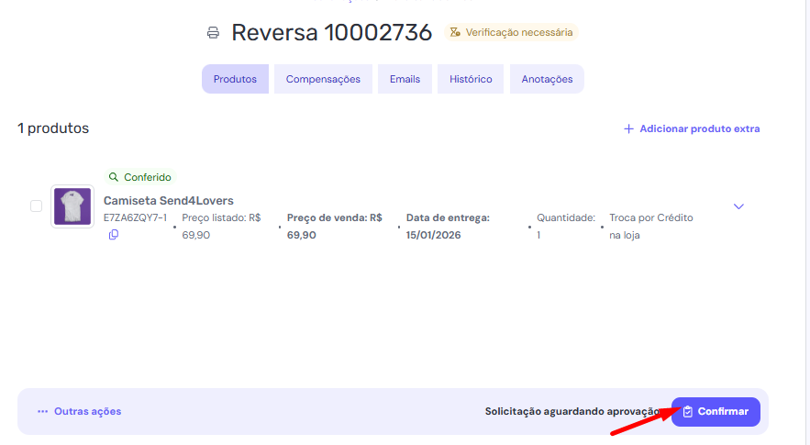The image size is (810, 445).
Task: Switch to the Produtos tab
Action: 235,79
